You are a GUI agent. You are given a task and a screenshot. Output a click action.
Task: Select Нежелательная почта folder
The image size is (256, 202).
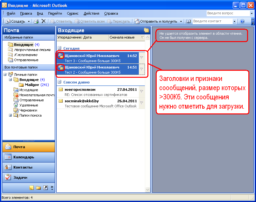click(34, 95)
